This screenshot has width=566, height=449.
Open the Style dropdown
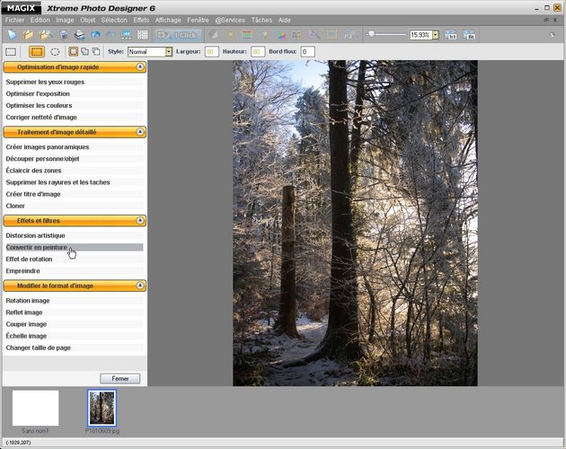pyautogui.click(x=168, y=52)
